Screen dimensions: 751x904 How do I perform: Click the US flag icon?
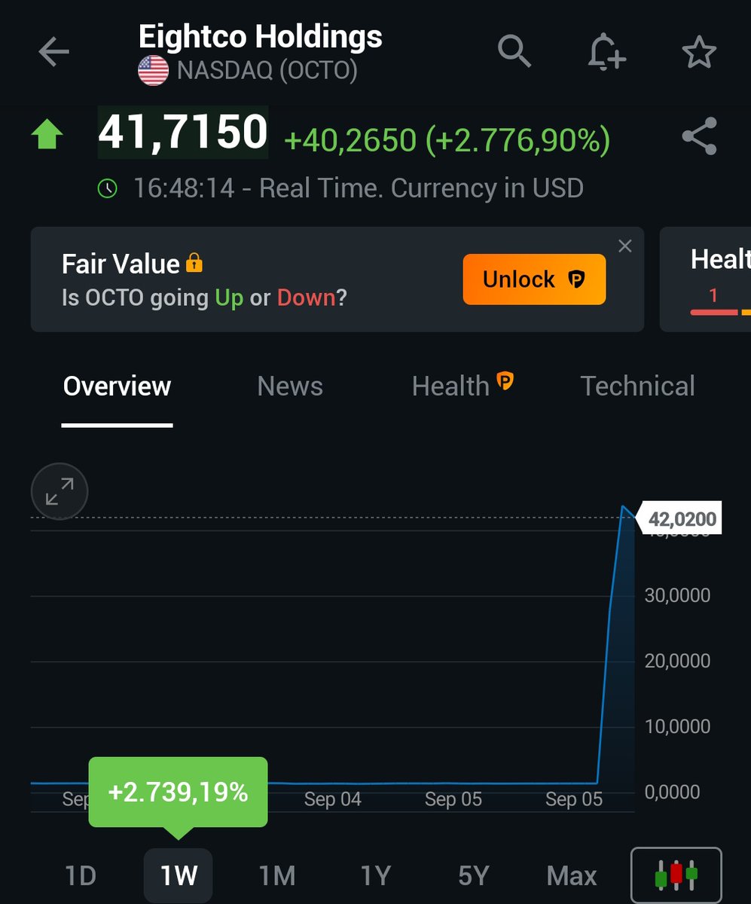[154, 72]
